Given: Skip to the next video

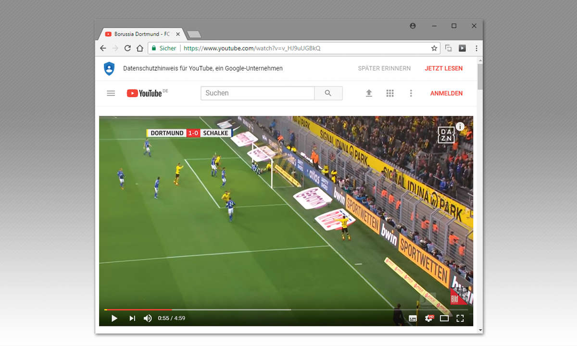Looking at the screenshot, I should click(x=132, y=318).
